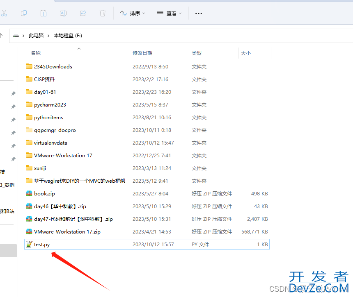
Task: Expand the chevron before 此电脑 in breadcrumb
Action: [x=23, y=36]
